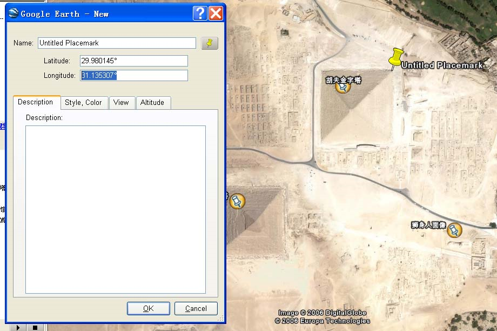The image size is (497, 331).
Task: Select the yellow Untitled Placemark pushpin on map
Action: click(395, 59)
